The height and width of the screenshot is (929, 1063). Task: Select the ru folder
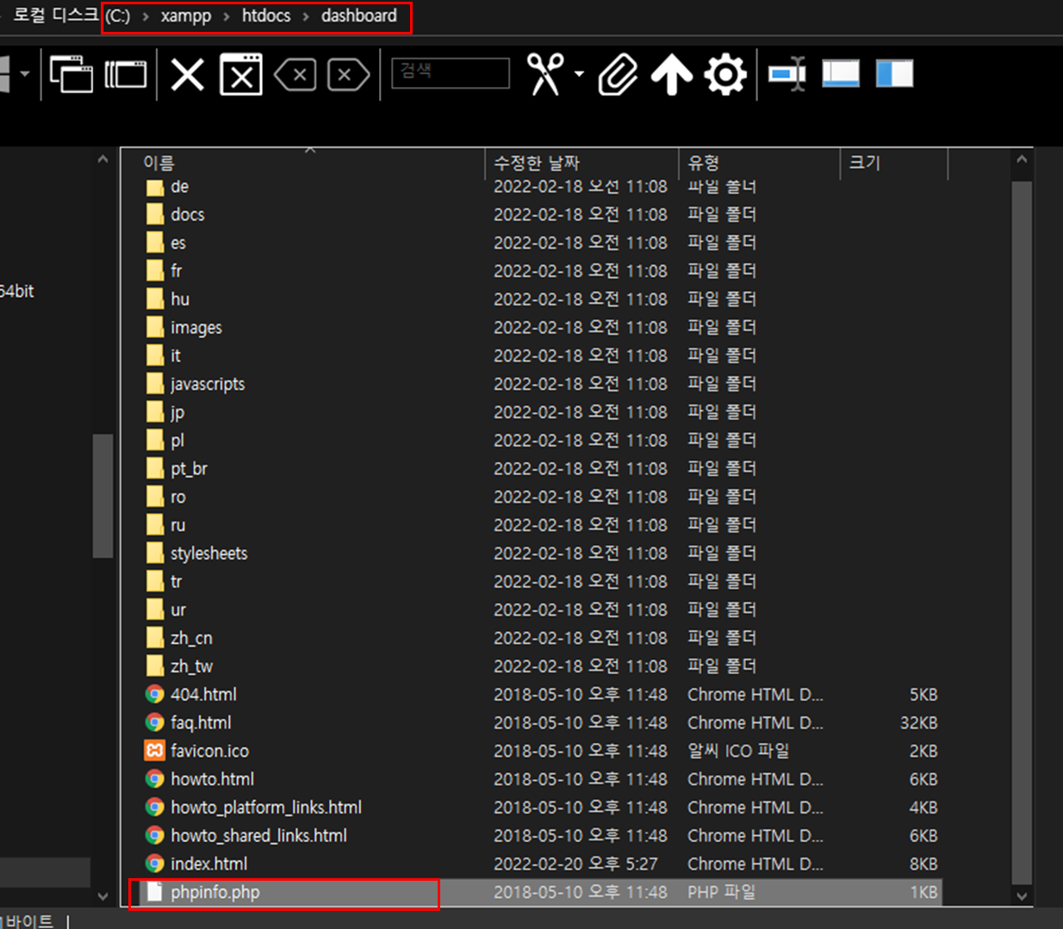(x=177, y=525)
